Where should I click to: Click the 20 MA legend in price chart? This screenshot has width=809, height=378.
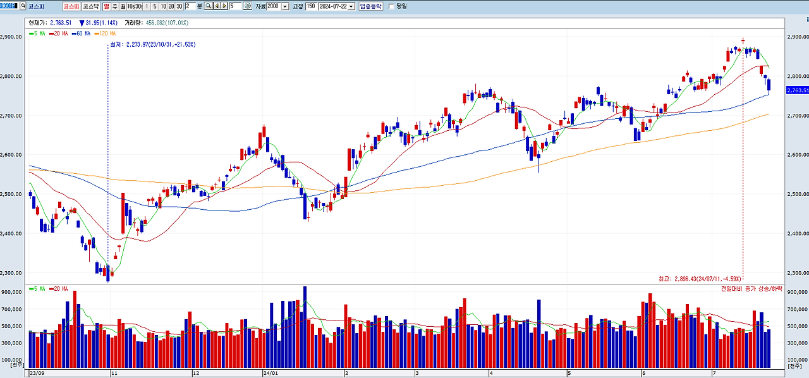pos(58,33)
